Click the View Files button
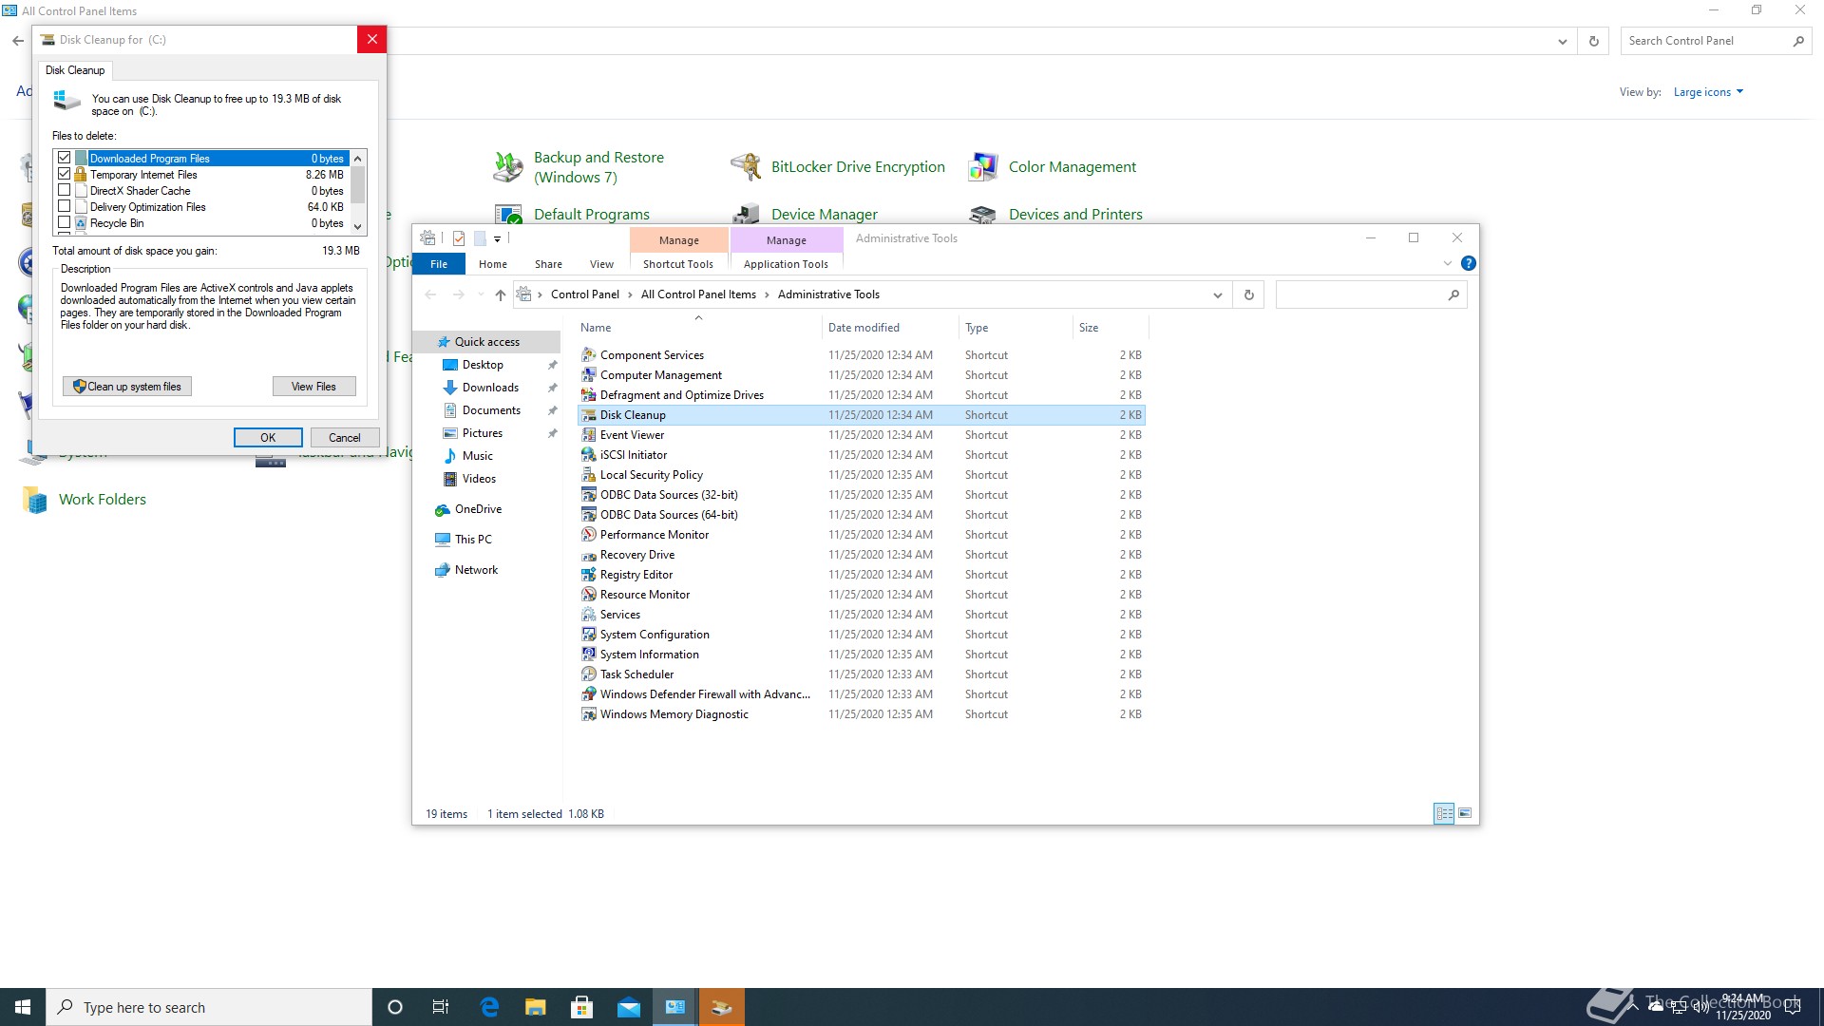Viewport: 1824px width, 1026px height. (313, 386)
